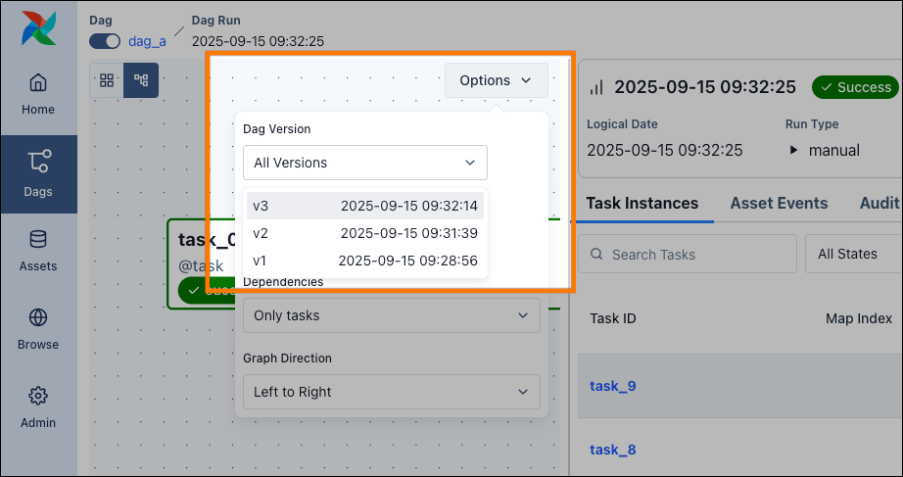This screenshot has height=477, width=903.
Task: Go to the Dags sidebar icon
Action: coord(38,173)
